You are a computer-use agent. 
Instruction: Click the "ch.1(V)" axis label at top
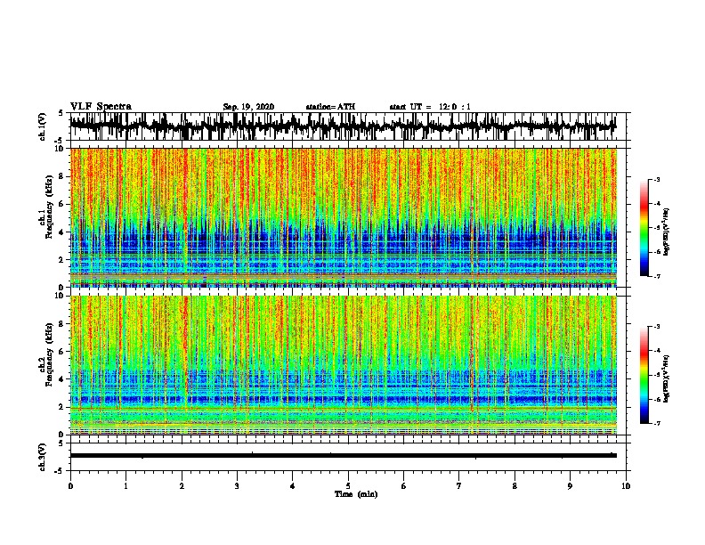(43, 126)
